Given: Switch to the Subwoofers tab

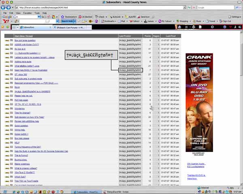Looking at the screenshot, I should click(36, 27).
